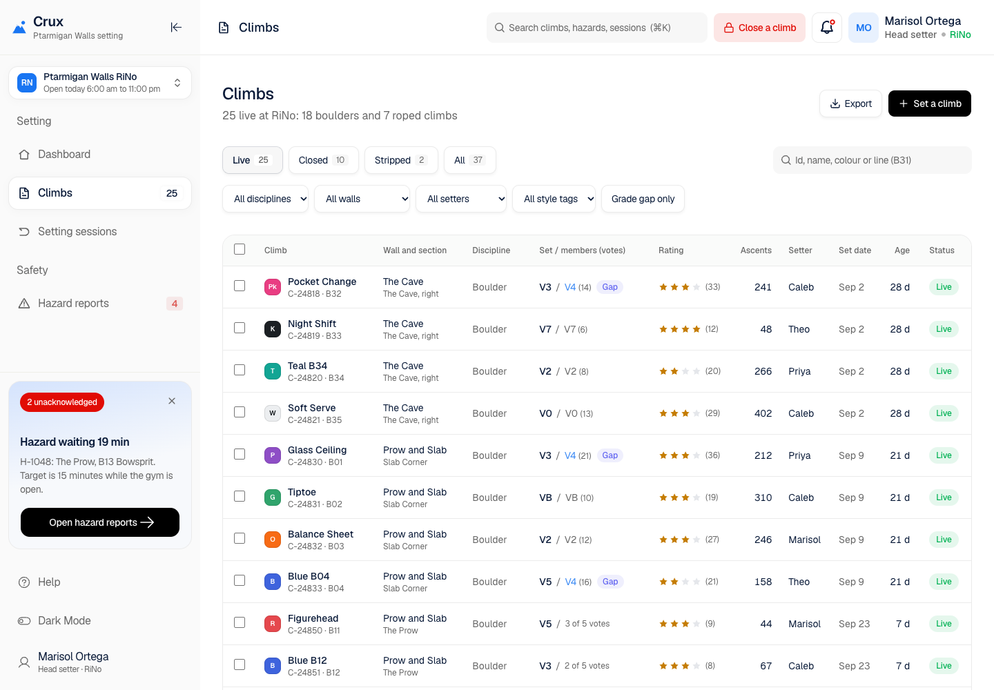Switch to the Stripped tab

401,160
